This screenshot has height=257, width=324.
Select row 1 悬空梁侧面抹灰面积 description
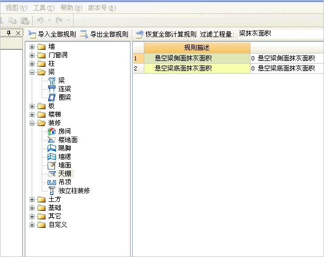tap(197, 58)
